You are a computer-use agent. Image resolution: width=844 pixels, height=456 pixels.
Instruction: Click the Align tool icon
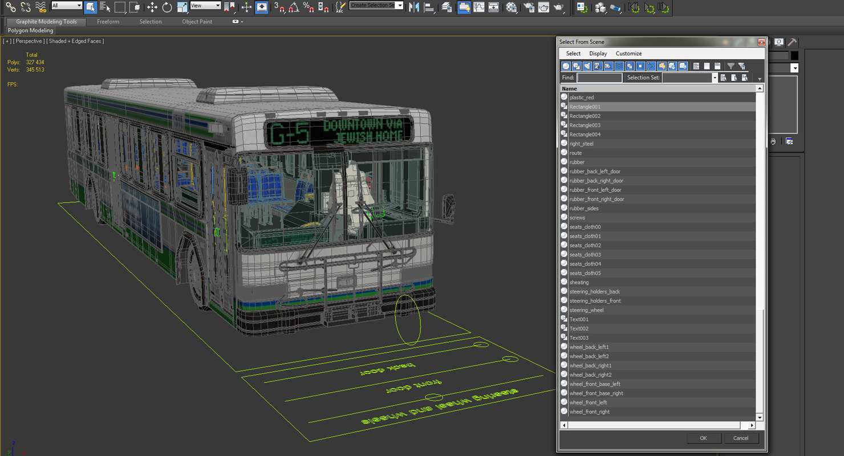click(x=429, y=7)
